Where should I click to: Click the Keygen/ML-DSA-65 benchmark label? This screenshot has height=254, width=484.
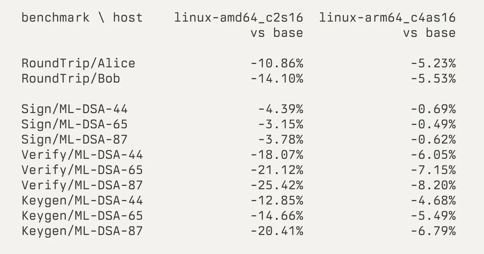(x=82, y=215)
